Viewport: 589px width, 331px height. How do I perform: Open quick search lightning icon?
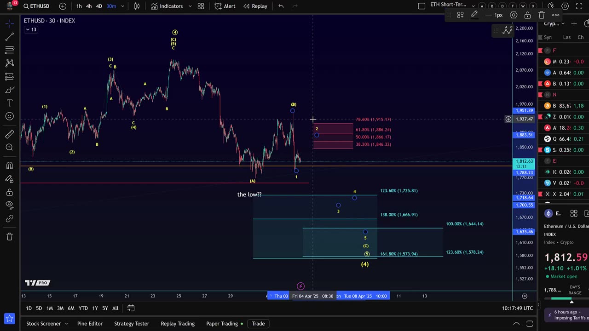(551, 6)
